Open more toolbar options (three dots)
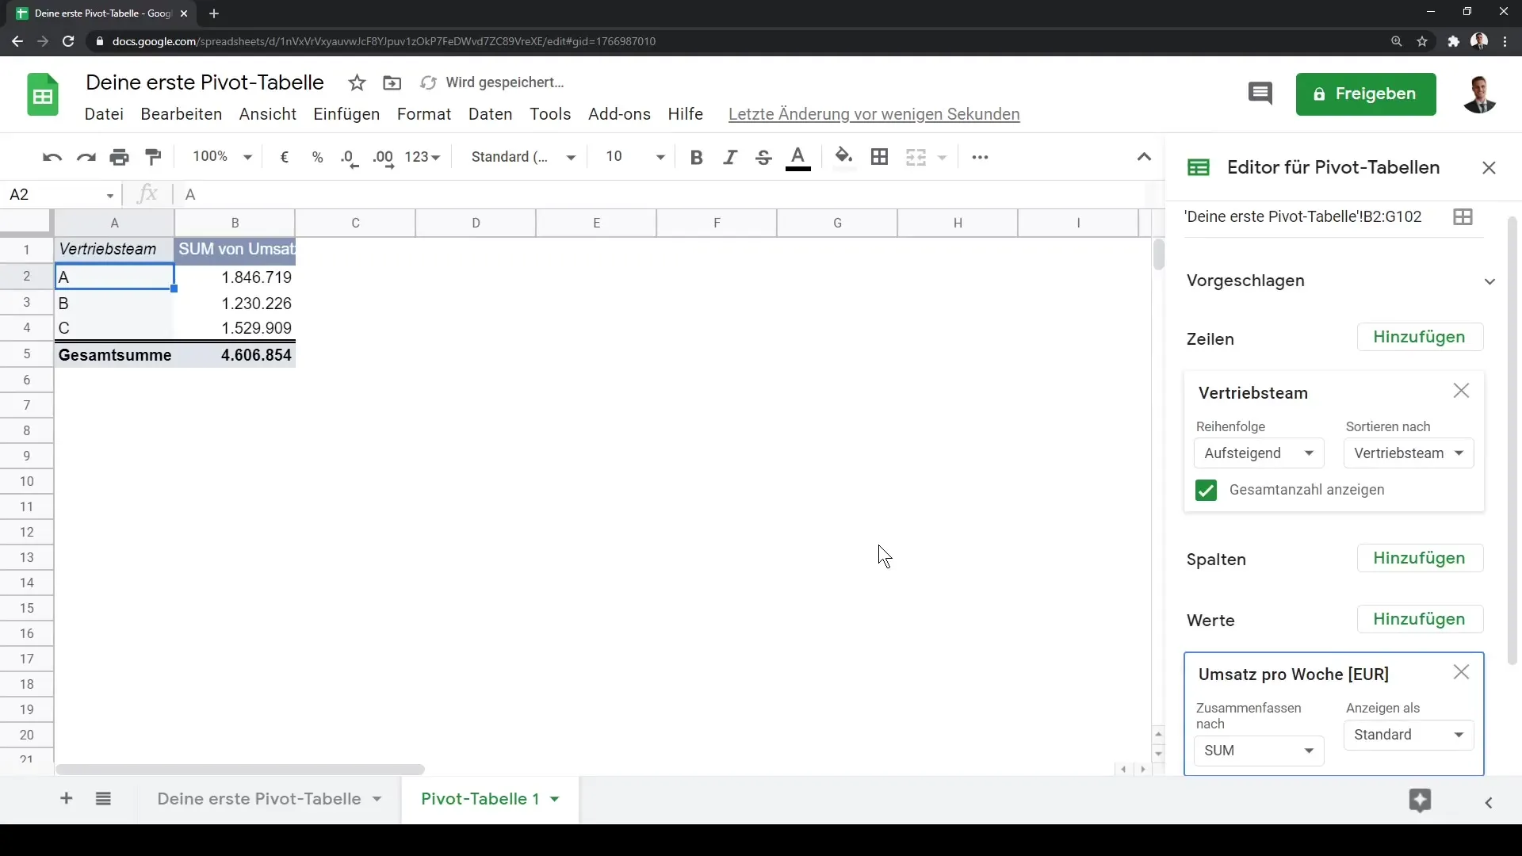 (980, 157)
